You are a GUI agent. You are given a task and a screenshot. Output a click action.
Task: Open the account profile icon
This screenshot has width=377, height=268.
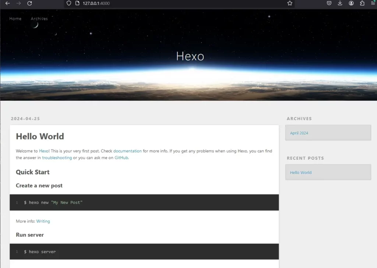click(351, 3)
